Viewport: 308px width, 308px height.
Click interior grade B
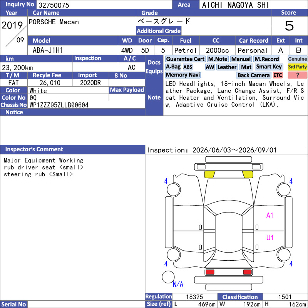299,50
